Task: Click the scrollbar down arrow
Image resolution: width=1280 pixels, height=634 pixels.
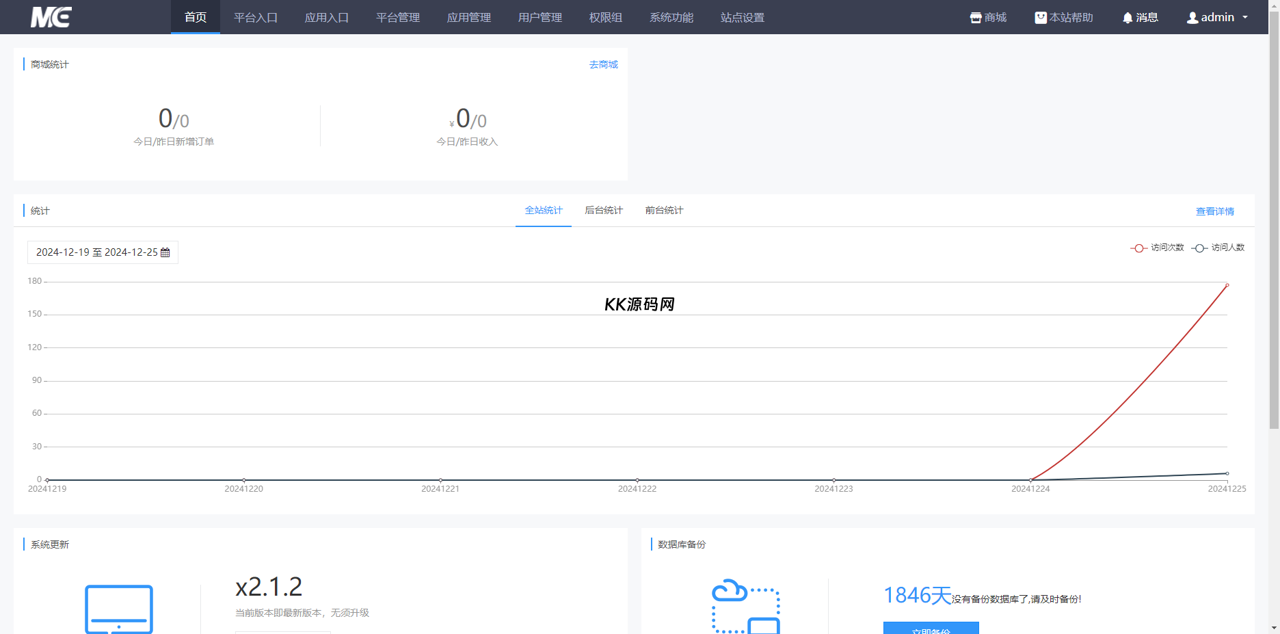Action: pyautogui.click(x=1274, y=628)
